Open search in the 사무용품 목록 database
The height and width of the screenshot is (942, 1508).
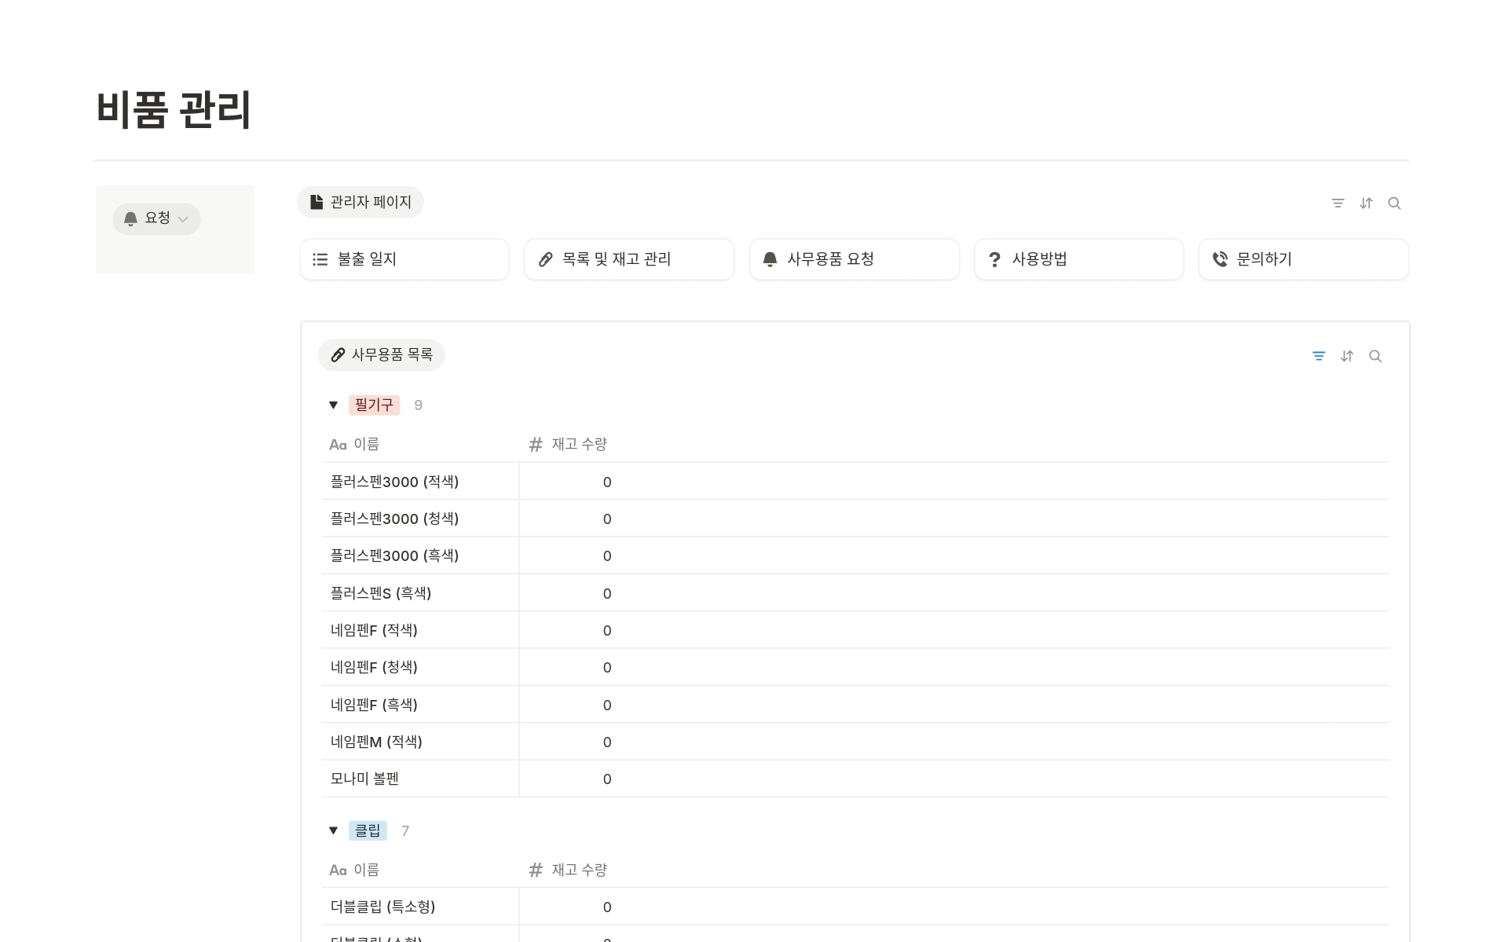(x=1375, y=356)
